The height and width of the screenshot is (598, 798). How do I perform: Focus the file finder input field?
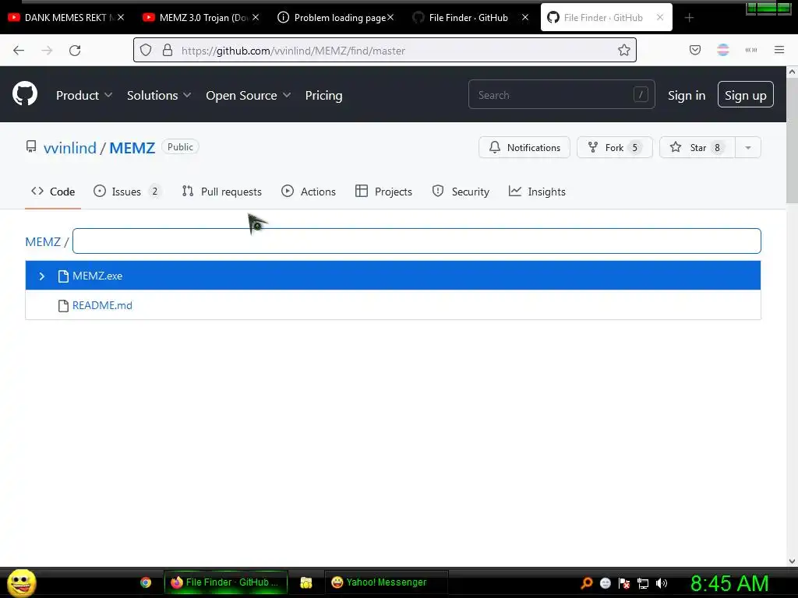(x=417, y=241)
